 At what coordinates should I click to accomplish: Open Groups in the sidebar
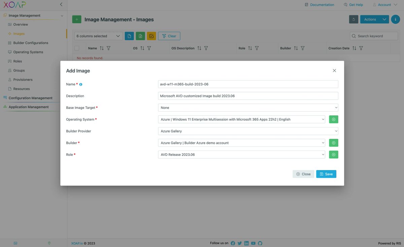point(19,71)
